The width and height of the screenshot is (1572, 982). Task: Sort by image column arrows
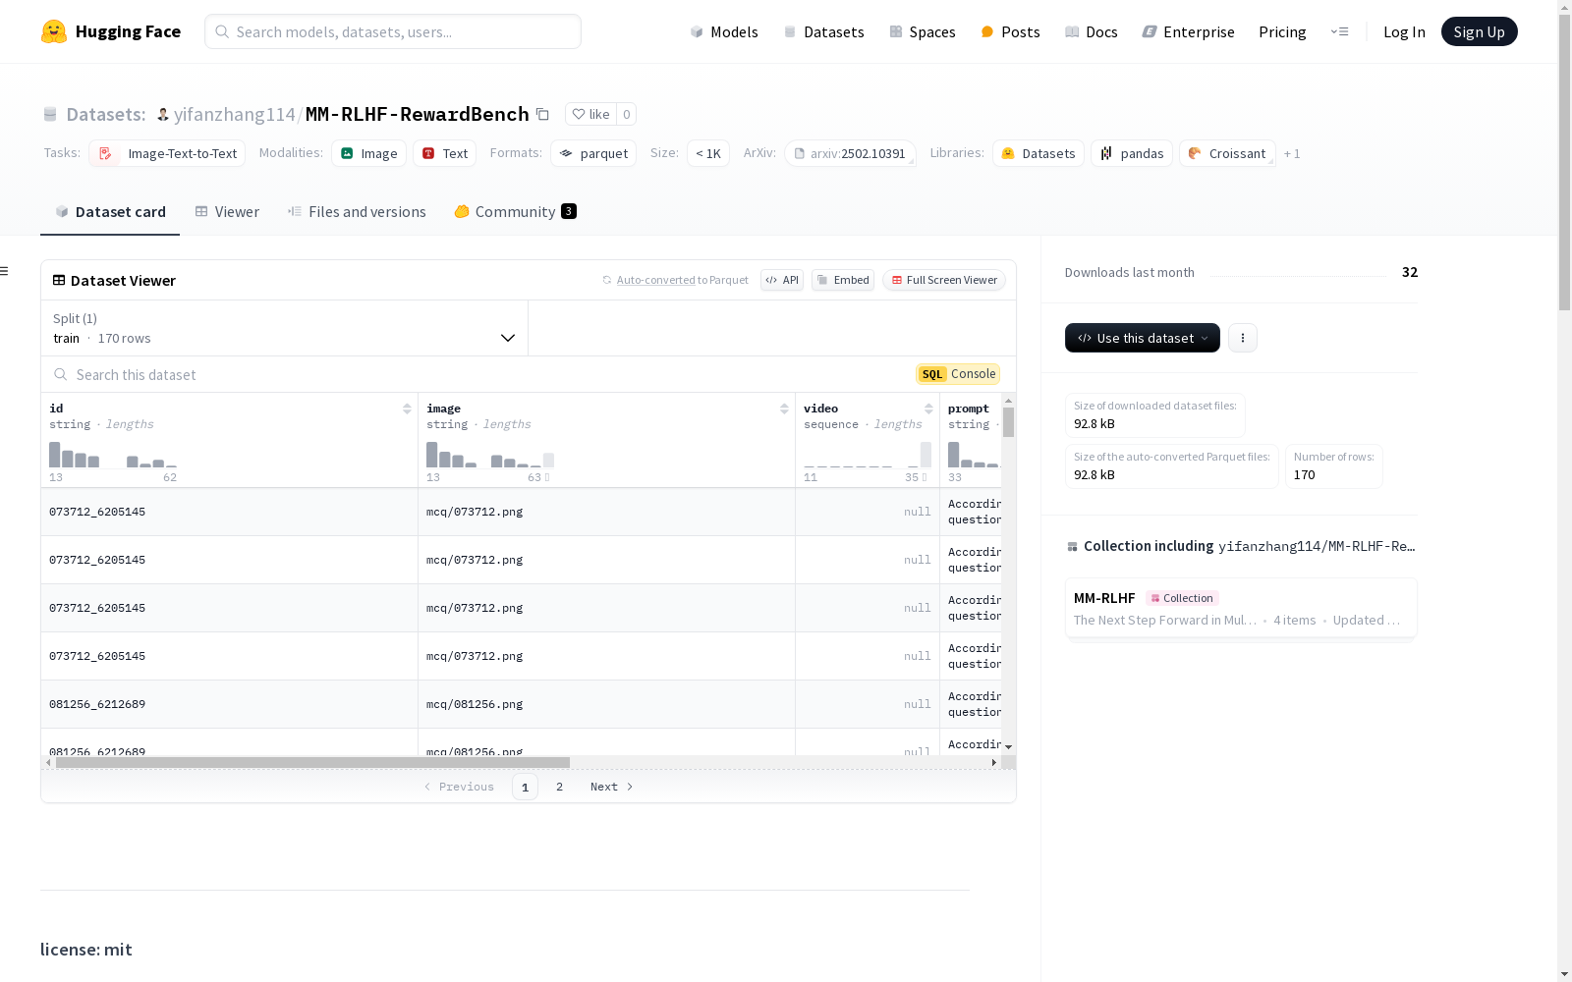(784, 409)
